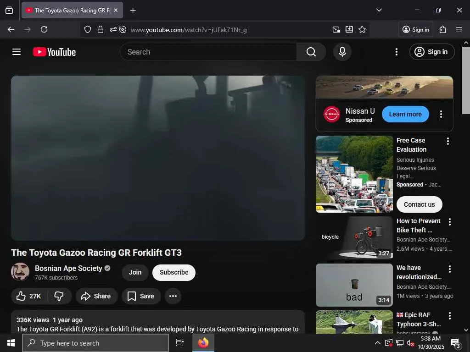Click YouTube Sign in button

point(432,52)
